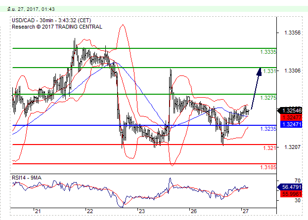Screen dimensions: 308x220
Task: Click the 1.3356 price axis value
Action: click(x=292, y=33)
